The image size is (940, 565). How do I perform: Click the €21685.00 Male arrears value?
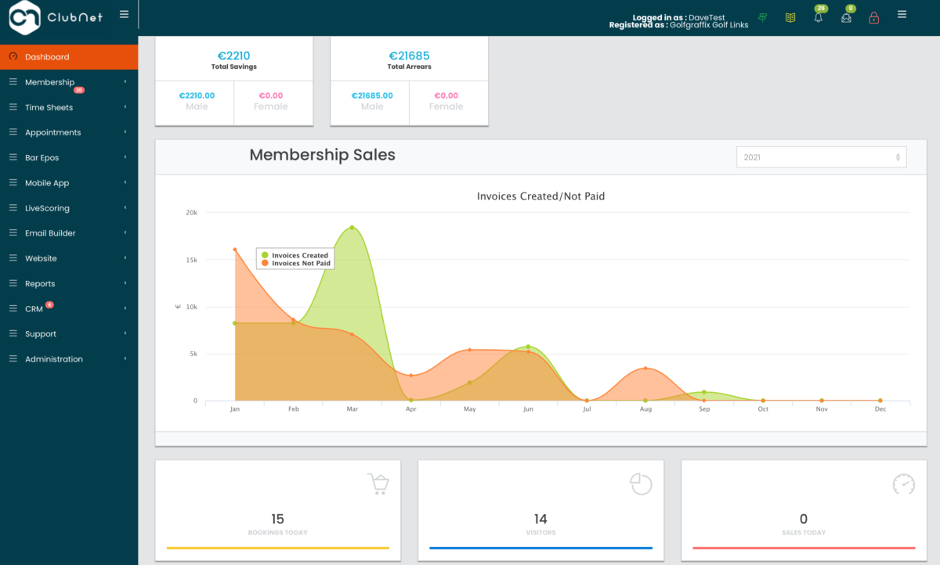tap(372, 95)
